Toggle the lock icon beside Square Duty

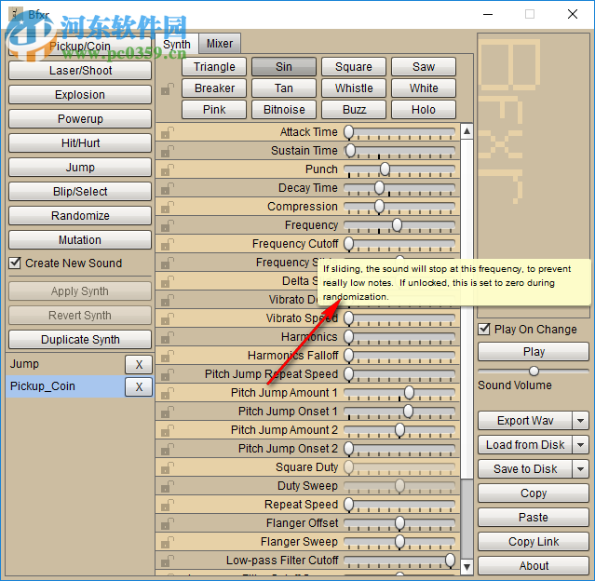[x=167, y=467]
